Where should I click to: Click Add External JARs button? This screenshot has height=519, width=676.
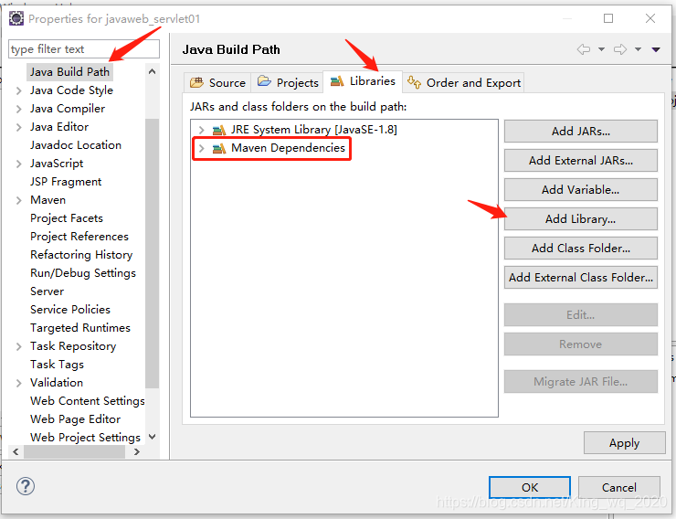(581, 160)
